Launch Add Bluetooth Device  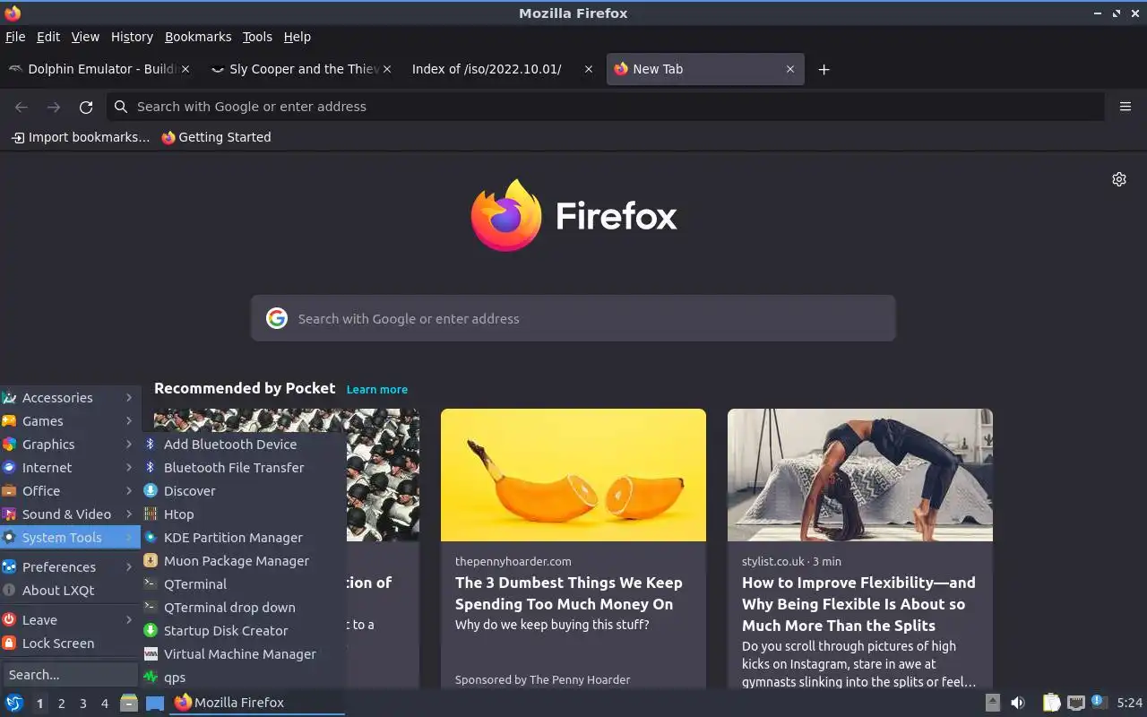click(243, 445)
